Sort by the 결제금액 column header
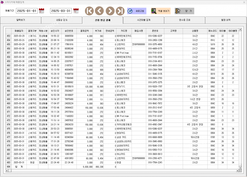Image resolution: width=247 pixels, height=177 pixels. coord(85,31)
